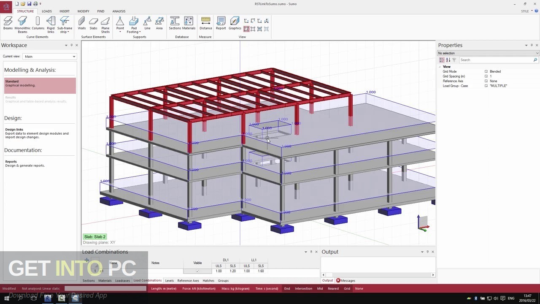The image size is (540, 304).
Task: Click the New file icon
Action: click(17, 4)
